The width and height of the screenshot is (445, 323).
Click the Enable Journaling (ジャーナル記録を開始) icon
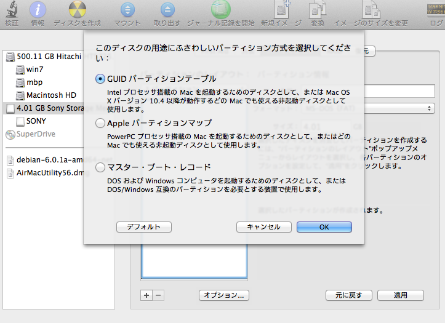click(x=220, y=9)
